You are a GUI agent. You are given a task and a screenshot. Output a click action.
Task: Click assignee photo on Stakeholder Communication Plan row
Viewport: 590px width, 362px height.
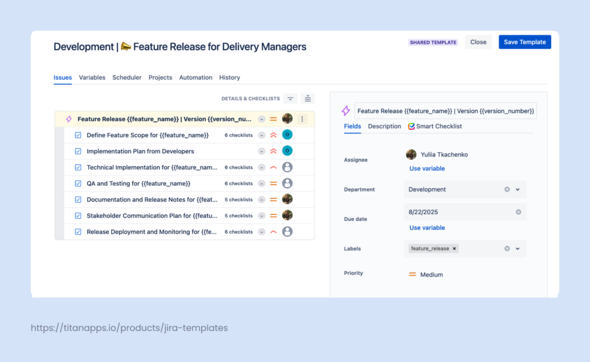[288, 215]
